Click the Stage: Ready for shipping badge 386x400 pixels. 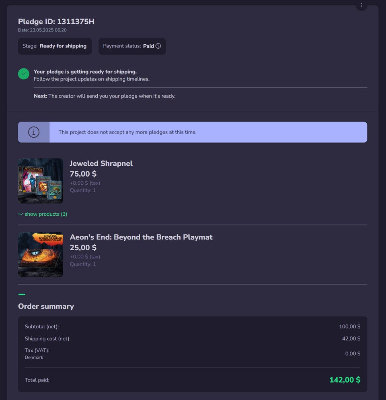(55, 46)
